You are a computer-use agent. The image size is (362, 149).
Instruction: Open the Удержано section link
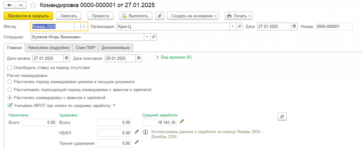click(68, 115)
